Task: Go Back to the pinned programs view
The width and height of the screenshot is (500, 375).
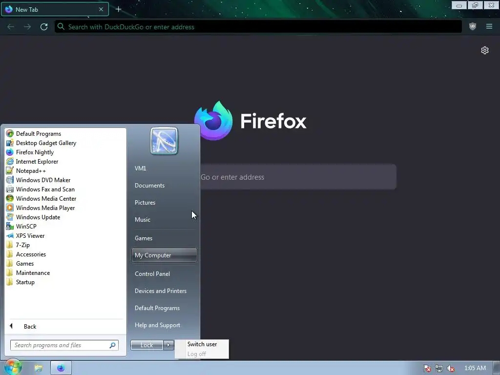Action: click(30, 326)
